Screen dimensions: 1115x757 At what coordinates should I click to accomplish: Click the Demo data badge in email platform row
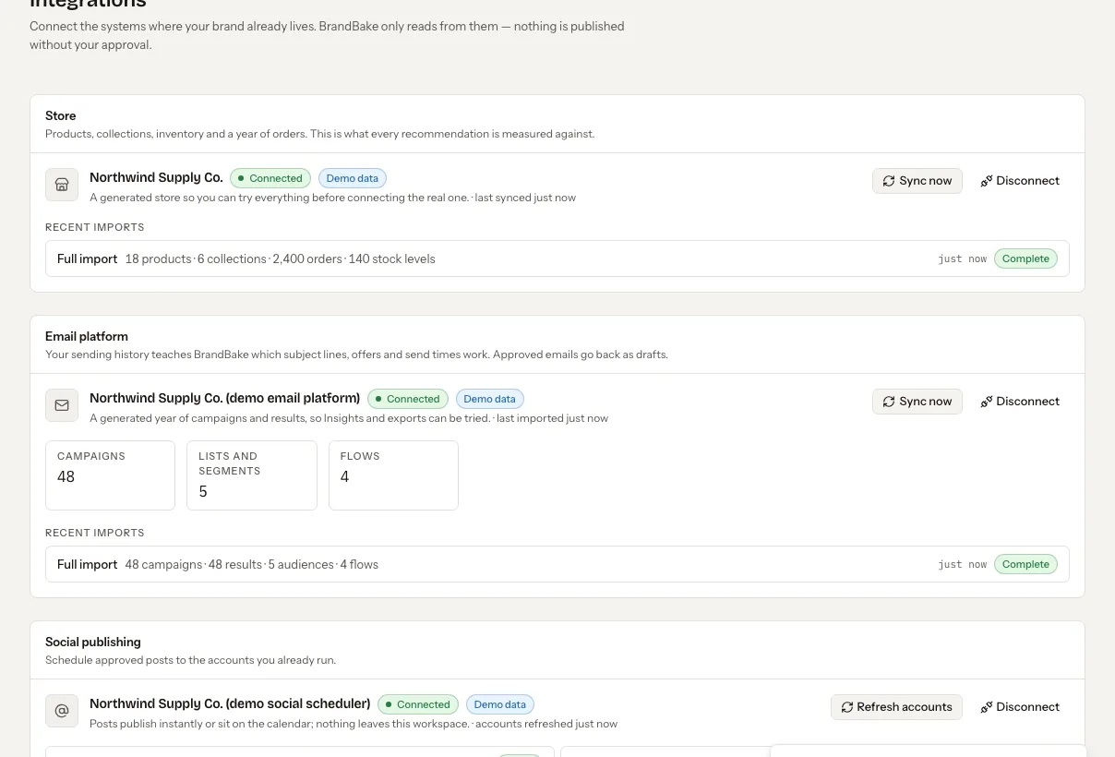490,399
